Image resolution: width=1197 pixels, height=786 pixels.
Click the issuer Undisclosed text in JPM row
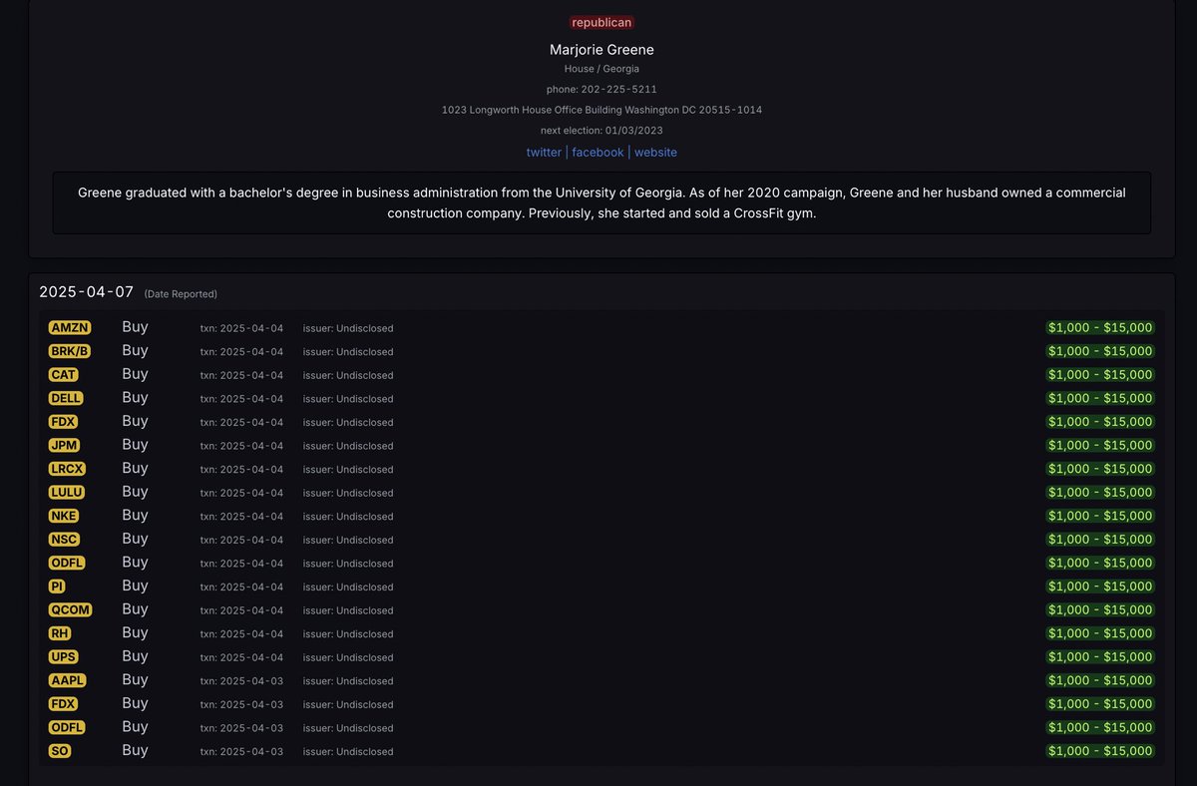(x=348, y=446)
